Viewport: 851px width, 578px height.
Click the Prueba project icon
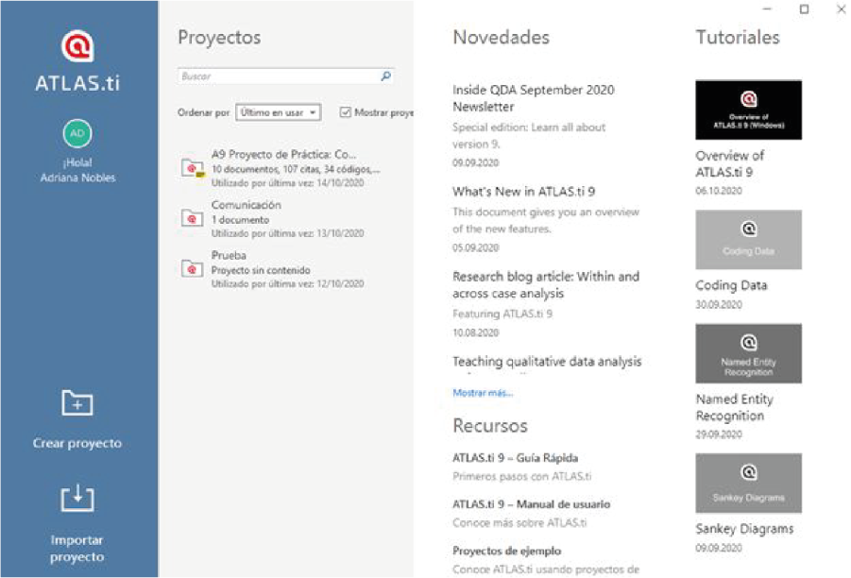192,268
